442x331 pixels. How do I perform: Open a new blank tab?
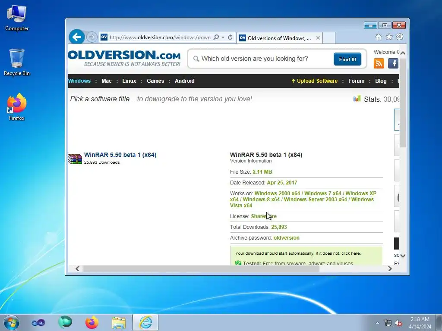tap(328, 38)
